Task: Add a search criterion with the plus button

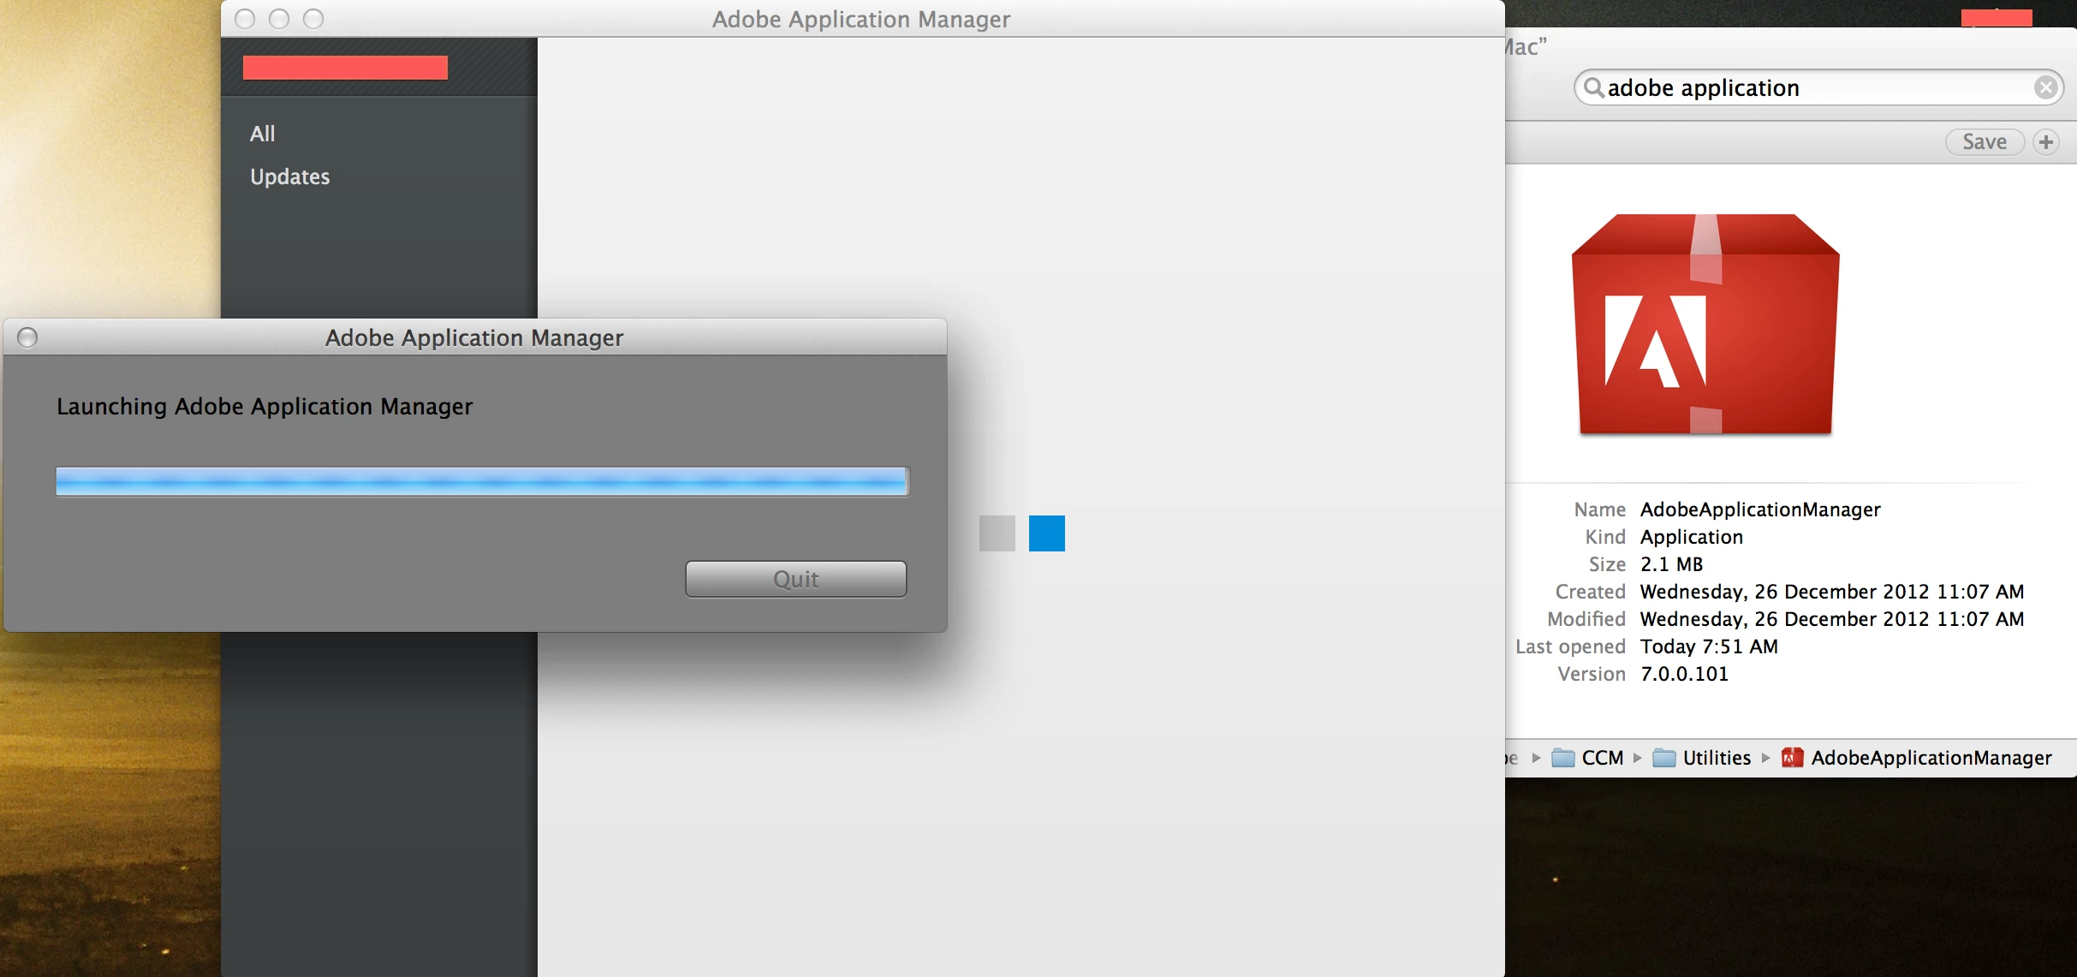Action: 2046,142
